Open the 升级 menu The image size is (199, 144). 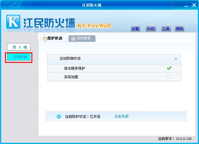pos(150,29)
